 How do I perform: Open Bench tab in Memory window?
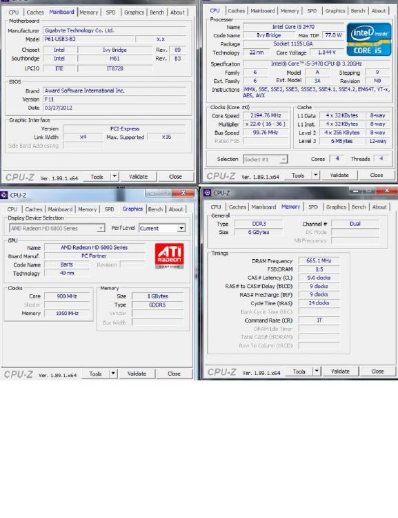pyautogui.click(x=359, y=207)
